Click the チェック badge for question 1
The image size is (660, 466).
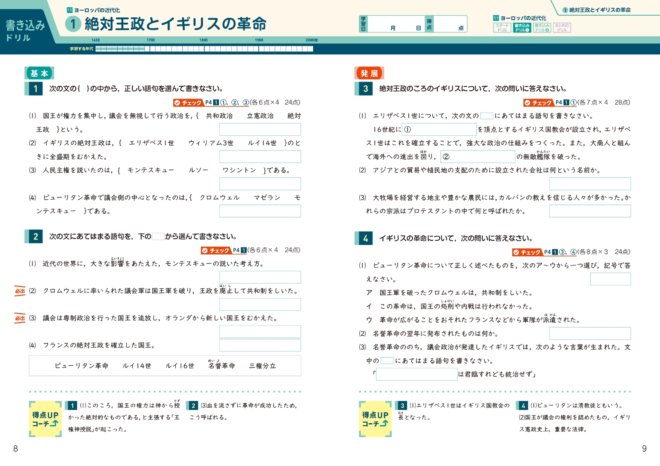tap(188, 103)
